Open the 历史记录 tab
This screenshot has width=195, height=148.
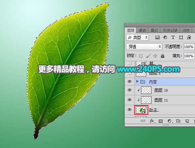pyautogui.click(x=170, y=30)
